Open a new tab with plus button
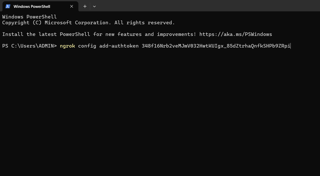 (85, 6)
